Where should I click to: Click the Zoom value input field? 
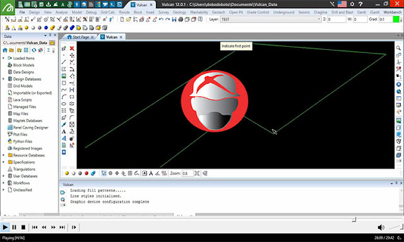[187, 173]
